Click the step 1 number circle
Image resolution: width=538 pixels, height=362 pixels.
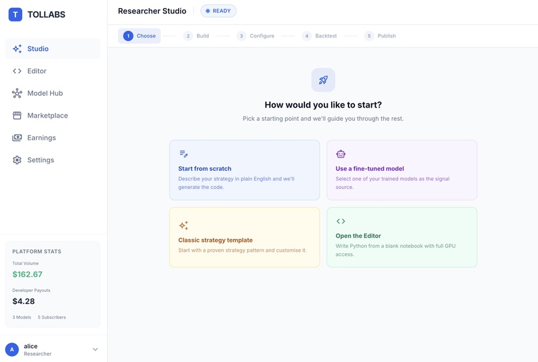(128, 35)
